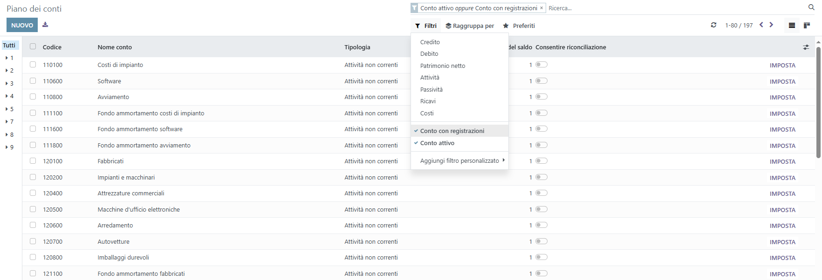Screen dimensions: 822x280
Task: Uncheck the Conto attivo filter
Action: click(437, 143)
